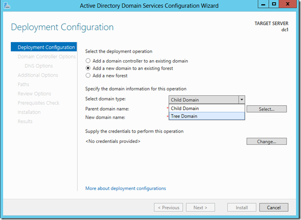Click the TARGET SERVER dc1 text
Viewport: 301px width, 220px height.
click(x=271, y=27)
